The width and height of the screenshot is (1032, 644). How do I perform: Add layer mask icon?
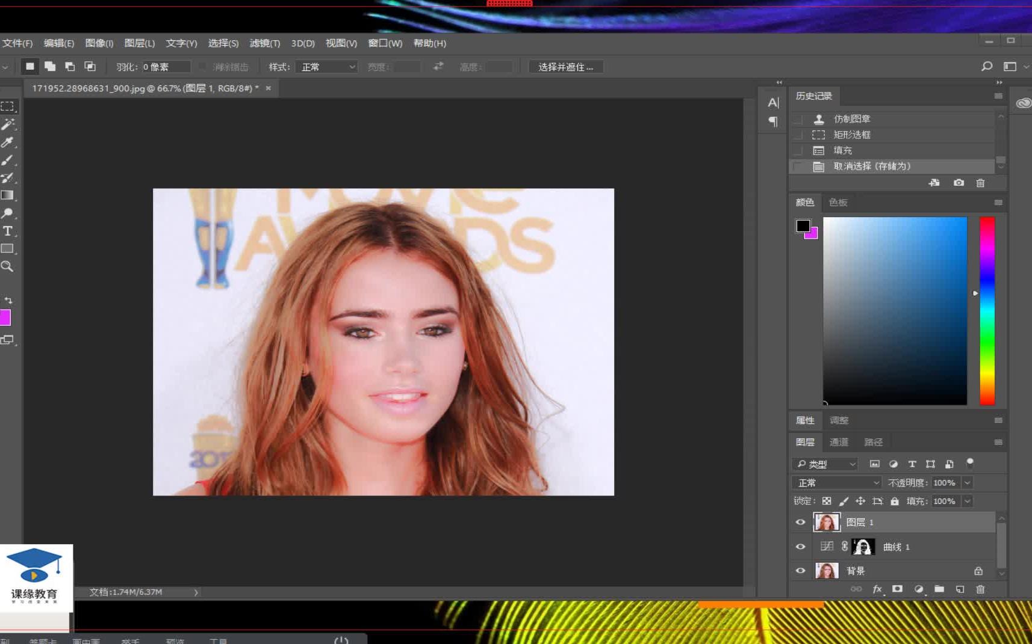pyautogui.click(x=897, y=589)
